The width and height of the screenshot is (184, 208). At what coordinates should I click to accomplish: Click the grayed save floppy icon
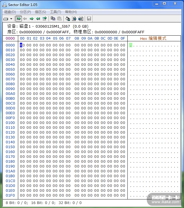89,19
